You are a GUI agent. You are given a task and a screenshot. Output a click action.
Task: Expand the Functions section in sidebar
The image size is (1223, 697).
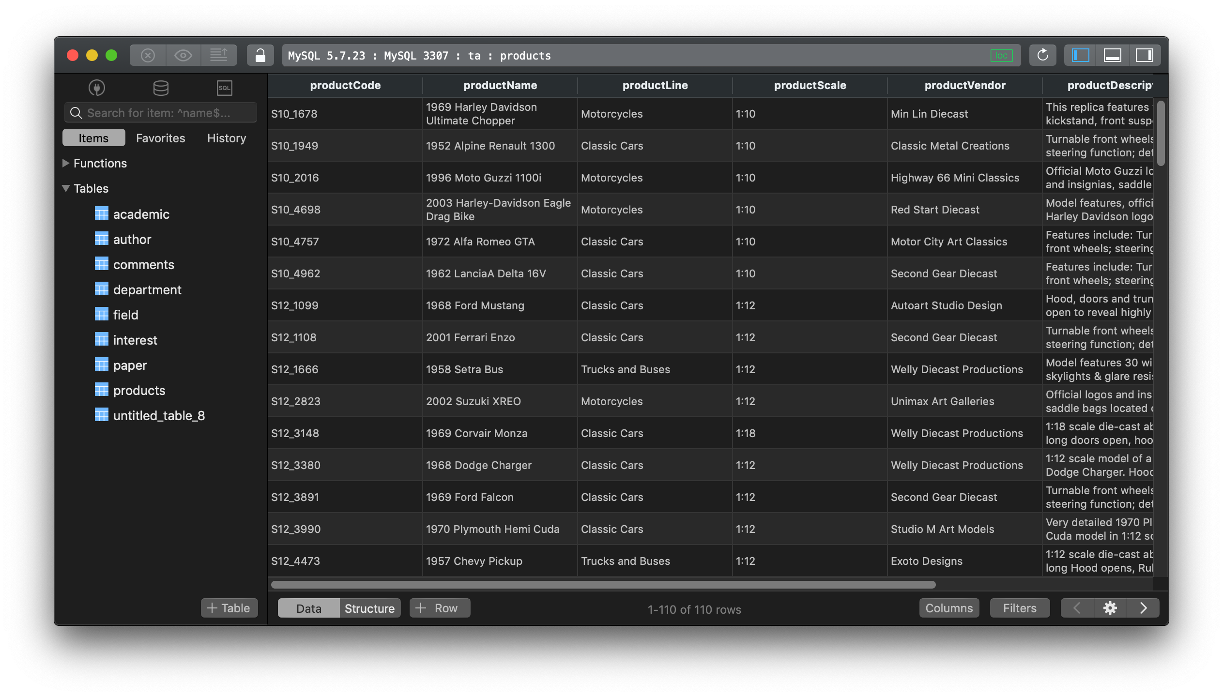click(x=66, y=162)
